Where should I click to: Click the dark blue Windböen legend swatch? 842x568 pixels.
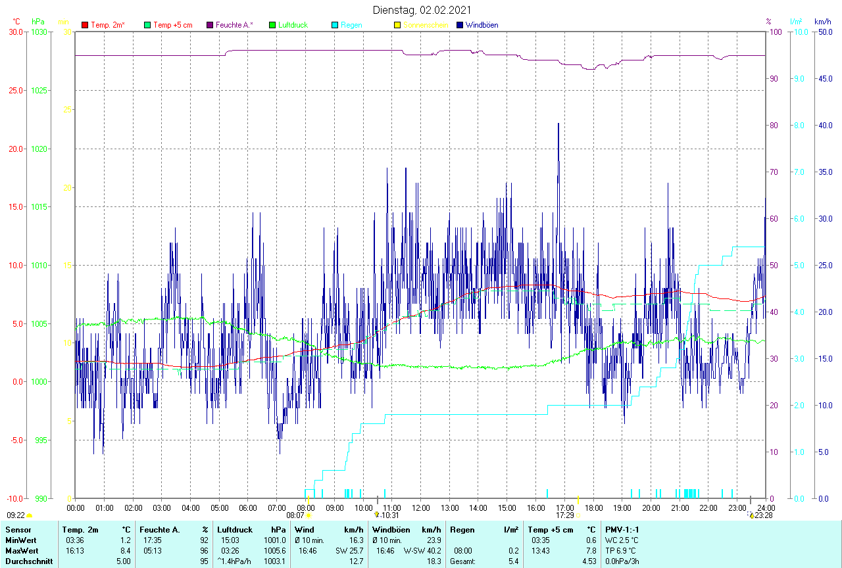(460, 25)
